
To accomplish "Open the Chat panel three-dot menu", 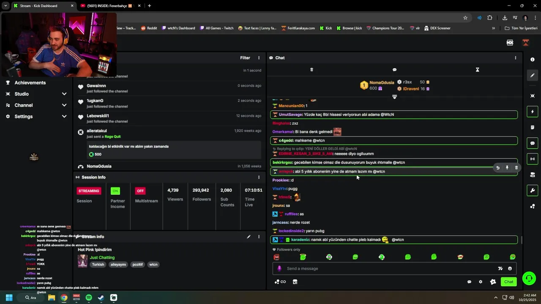I will point(515,58).
